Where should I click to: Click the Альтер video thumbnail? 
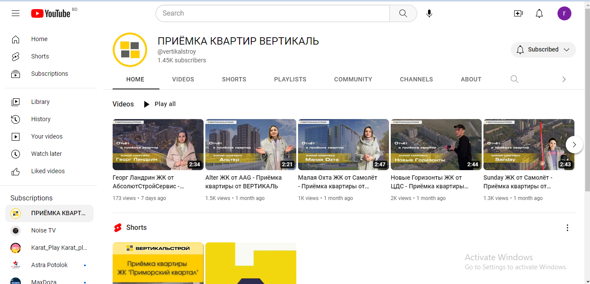pos(251,145)
